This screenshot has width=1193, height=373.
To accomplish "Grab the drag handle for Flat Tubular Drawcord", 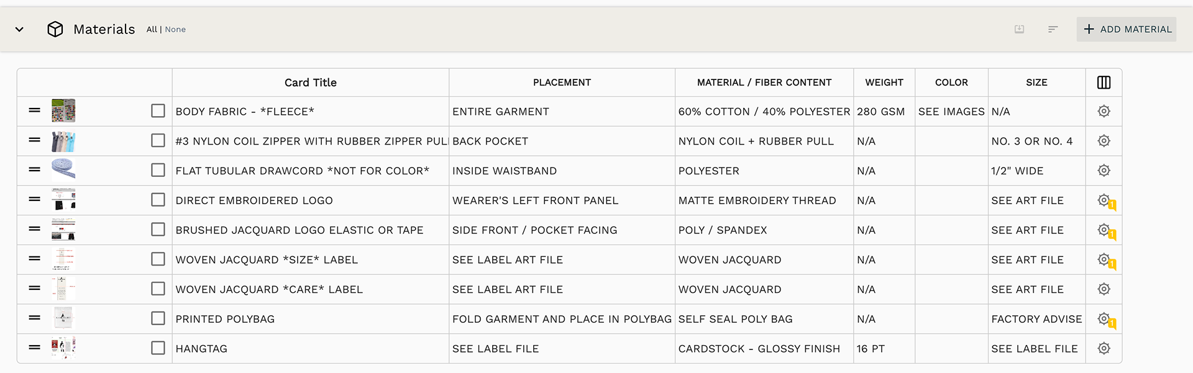I will 35,169.
